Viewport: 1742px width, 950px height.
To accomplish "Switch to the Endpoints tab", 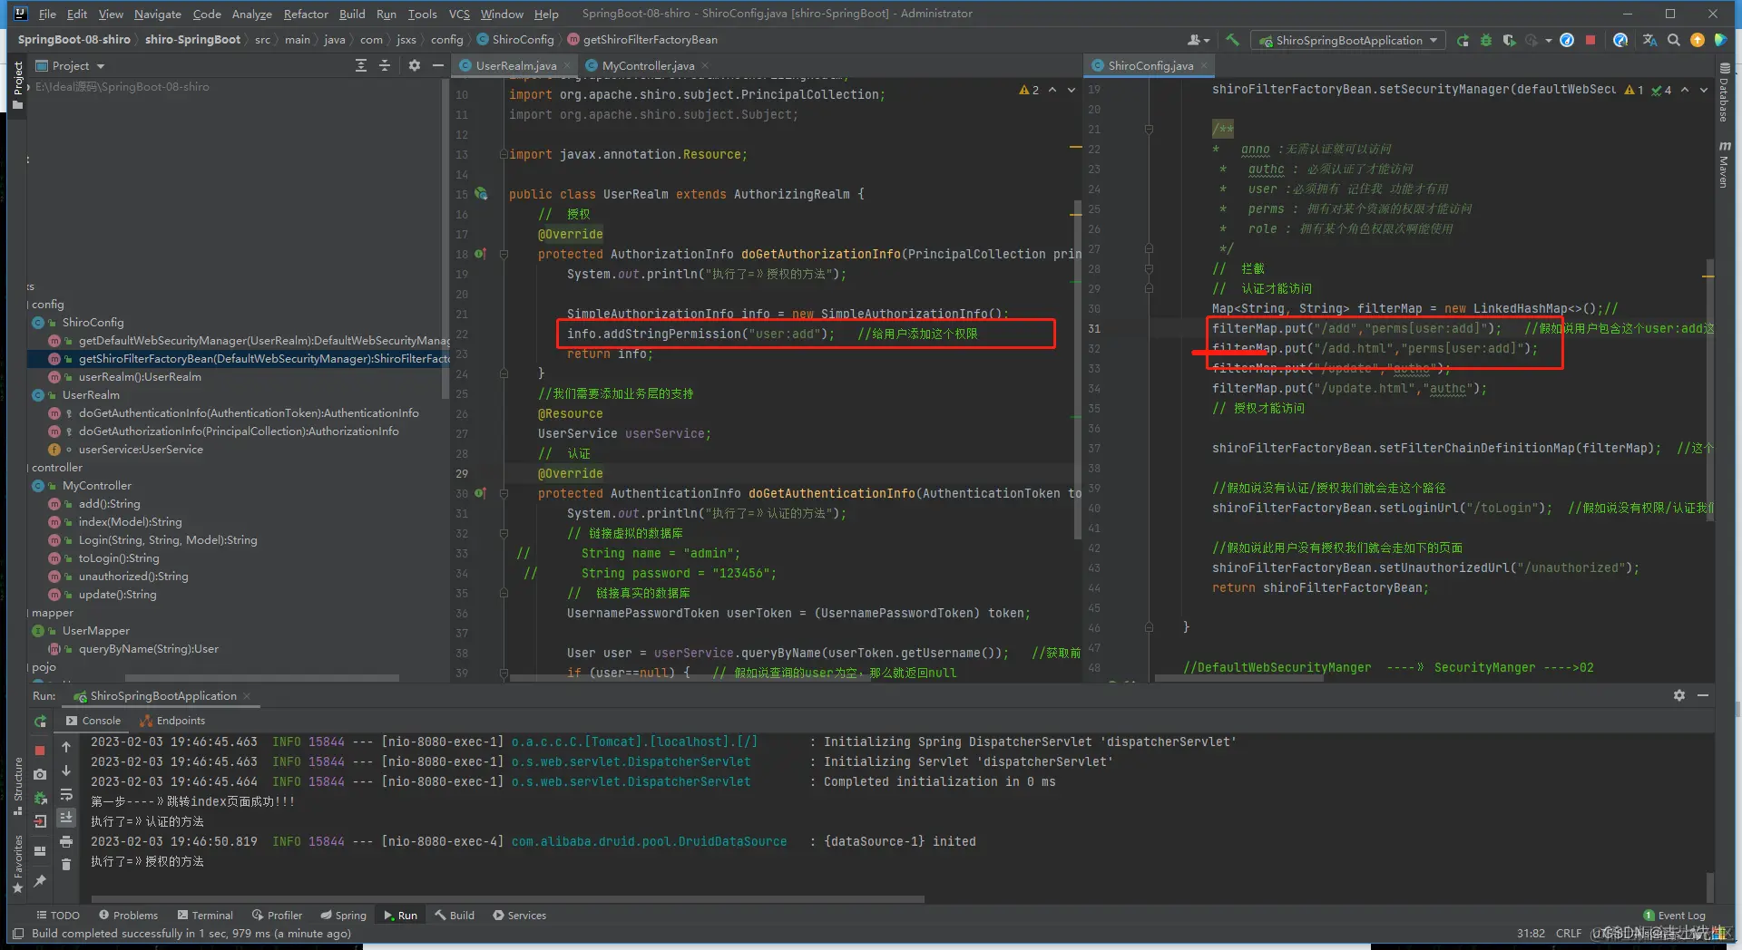I will point(172,721).
